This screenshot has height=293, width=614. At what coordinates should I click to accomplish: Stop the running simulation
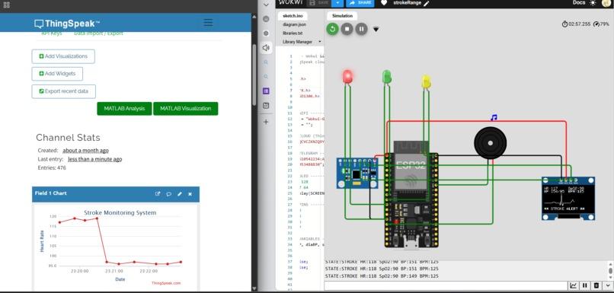(347, 29)
